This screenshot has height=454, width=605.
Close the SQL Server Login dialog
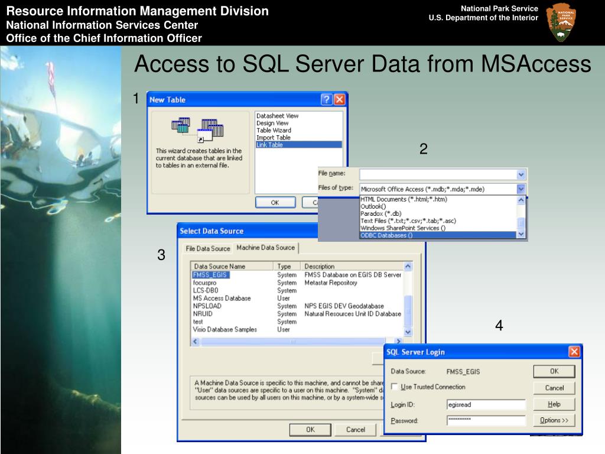tap(574, 352)
